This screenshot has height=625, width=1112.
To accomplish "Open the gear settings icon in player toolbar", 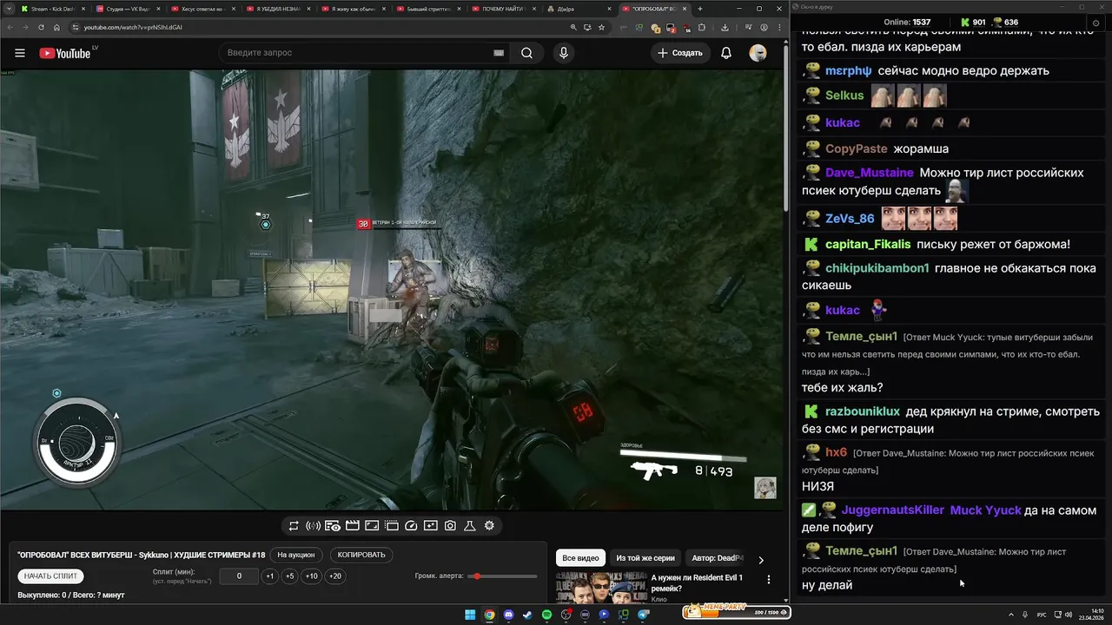I will (x=489, y=526).
